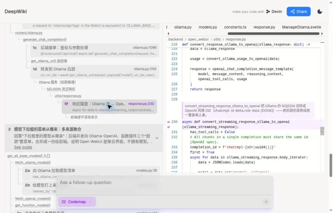Screen dimensions: 333x213
Task: Switch to the ollama.py tab
Action: click(183, 27)
